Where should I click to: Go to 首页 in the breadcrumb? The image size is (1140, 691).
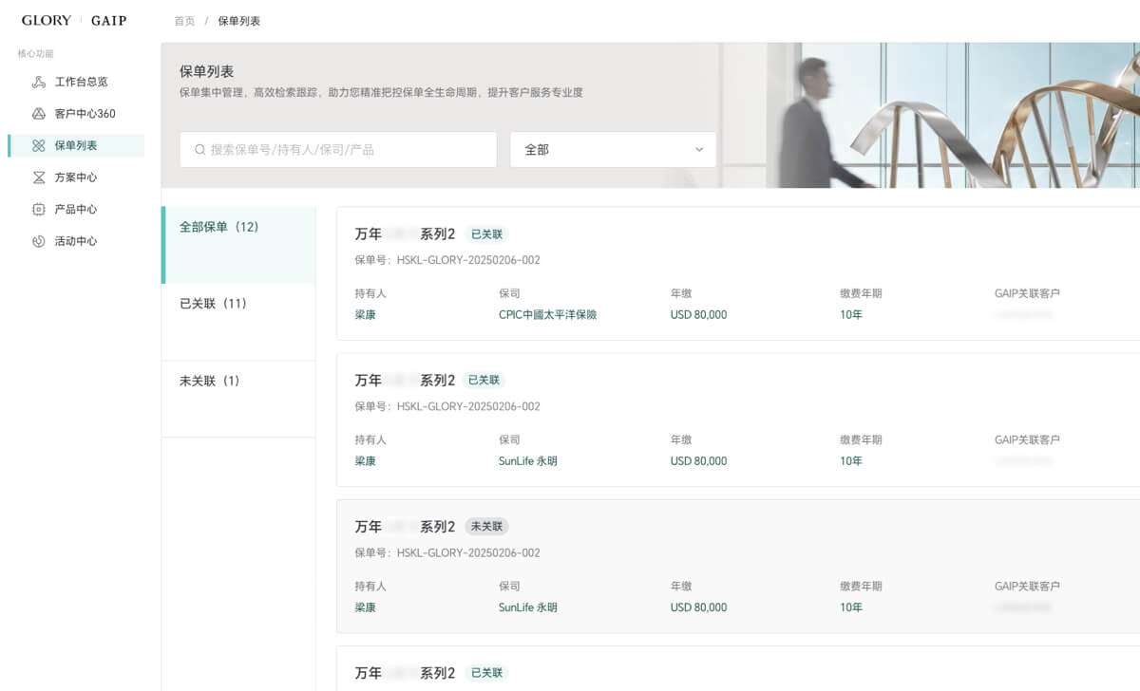pos(184,21)
